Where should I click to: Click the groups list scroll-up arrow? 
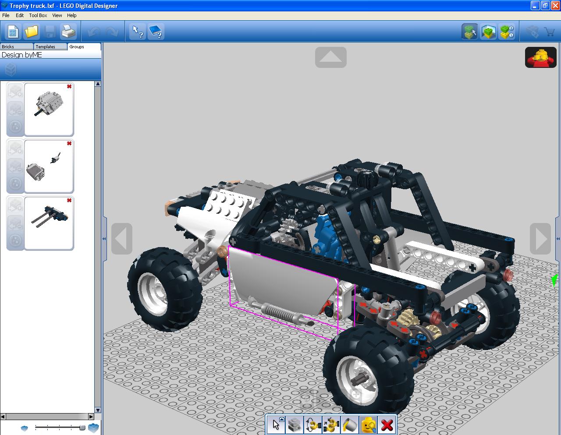point(98,84)
